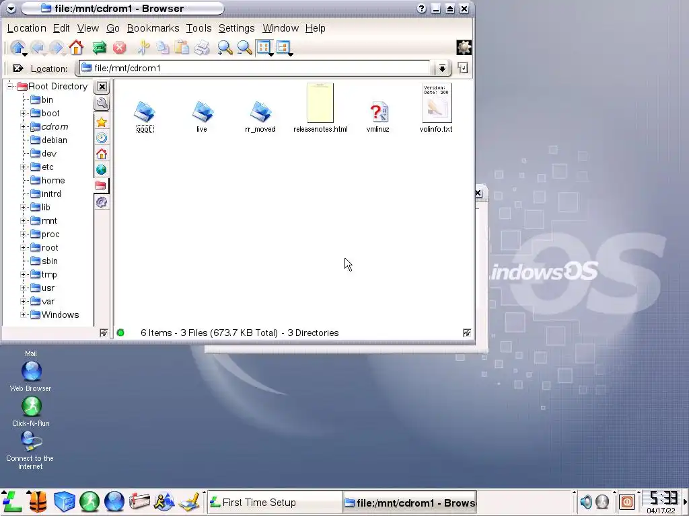This screenshot has height=516, width=689.
Task: Click the red Stop loading icon
Action: 119,48
